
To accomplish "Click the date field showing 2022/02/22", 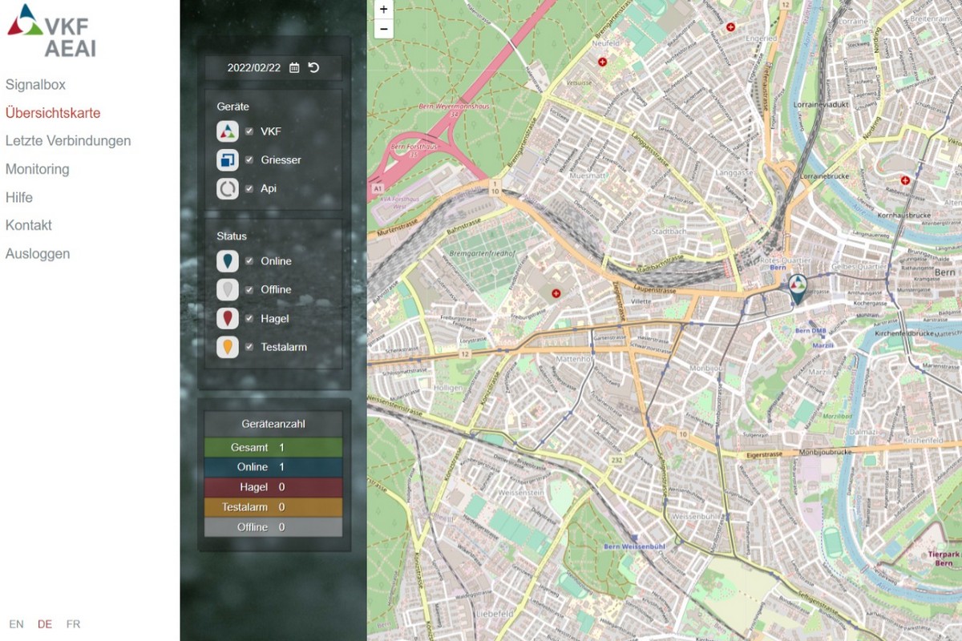I will (x=253, y=68).
